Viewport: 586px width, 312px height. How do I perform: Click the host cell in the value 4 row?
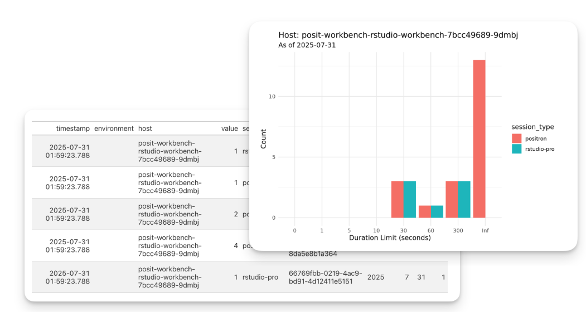point(169,246)
